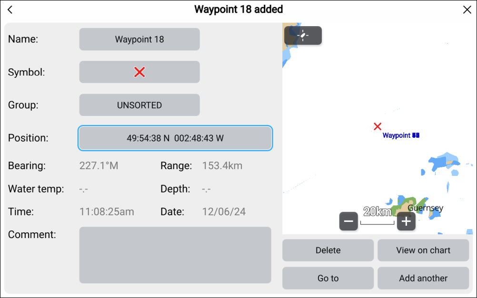Image resolution: width=477 pixels, height=298 pixels.
Task: Delete this waypoint
Action: [x=328, y=250]
